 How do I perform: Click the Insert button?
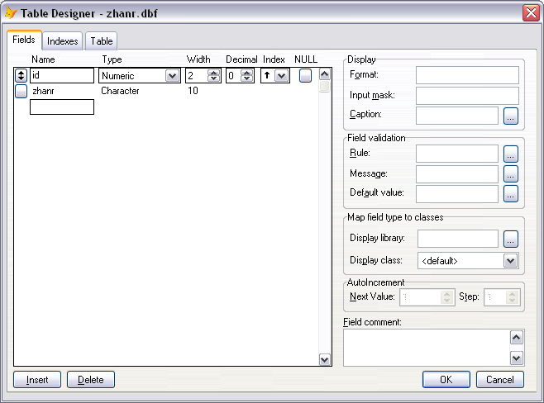pos(37,379)
